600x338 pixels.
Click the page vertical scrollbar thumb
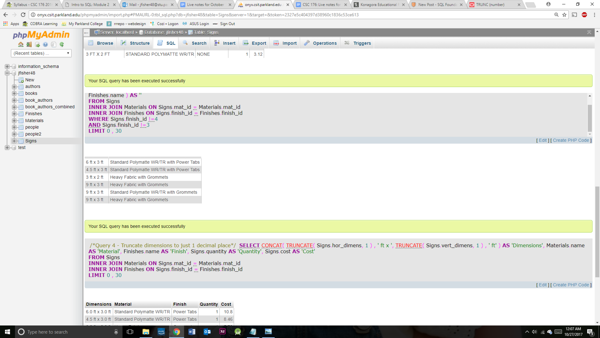[x=597, y=232]
